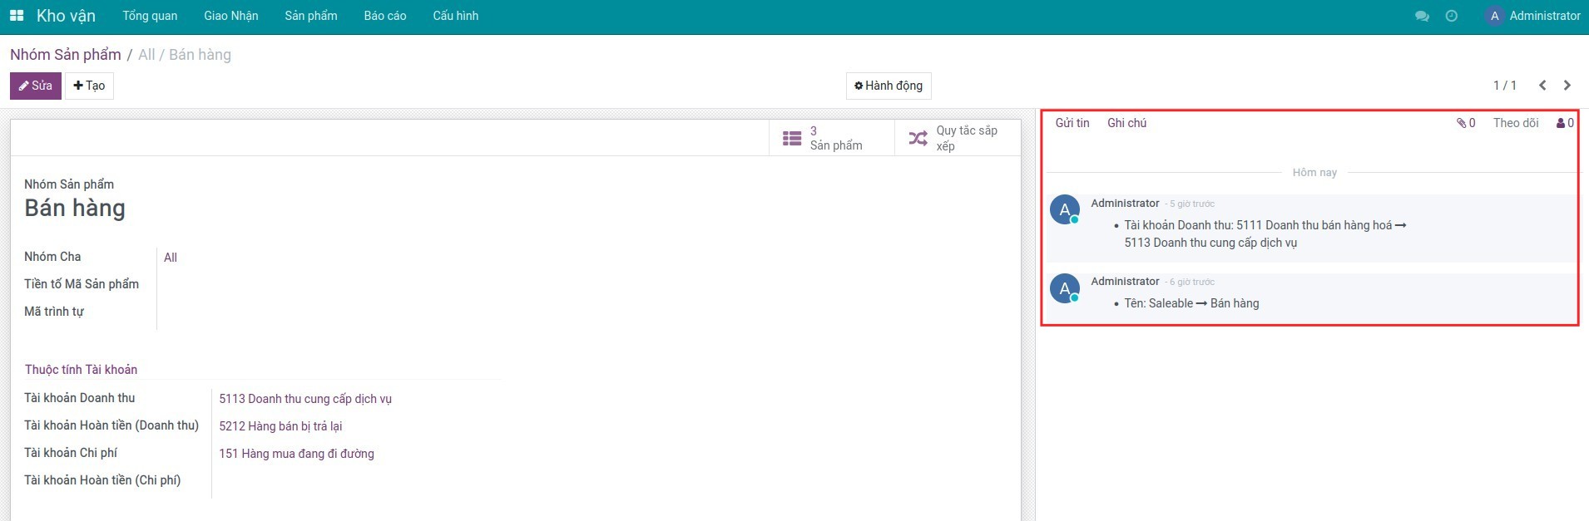The image size is (1589, 521).
Task: Click the top Administrator message avatar
Action: click(1065, 209)
